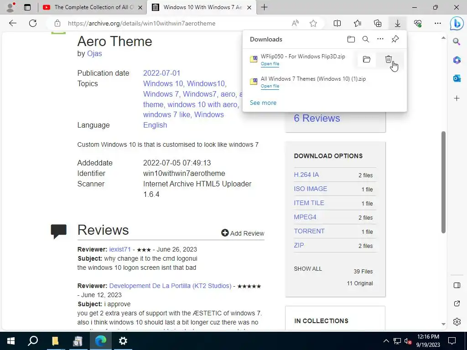The image size is (467, 350).
Task: Toggle the Downloads toolbar button
Action: (398, 23)
